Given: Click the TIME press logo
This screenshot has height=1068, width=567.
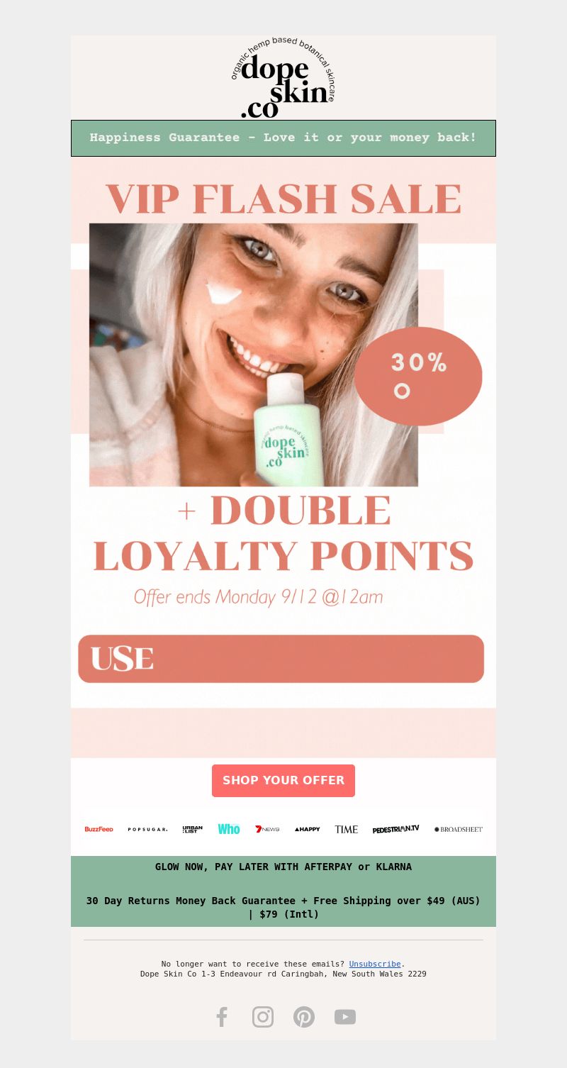Looking at the screenshot, I should pos(347,829).
